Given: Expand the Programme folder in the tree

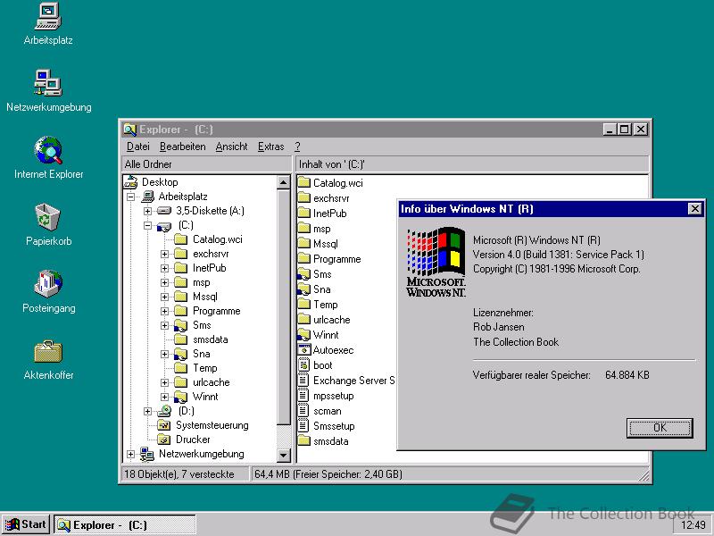Looking at the screenshot, I should (165, 311).
